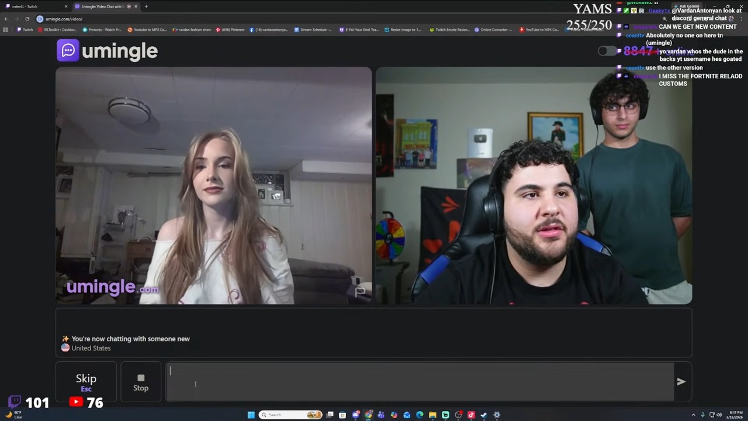748x421 pixels.
Task: Open the Facebook vardanantonyan bookmark
Action: (269, 30)
